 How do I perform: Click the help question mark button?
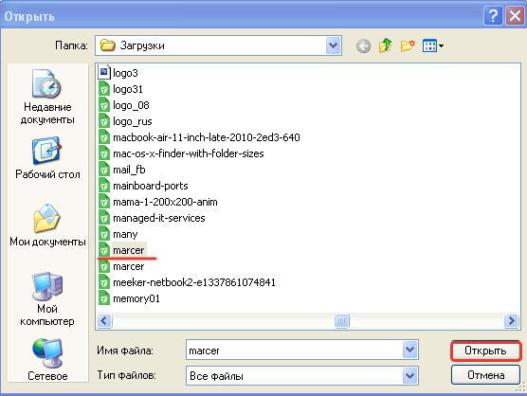(493, 15)
